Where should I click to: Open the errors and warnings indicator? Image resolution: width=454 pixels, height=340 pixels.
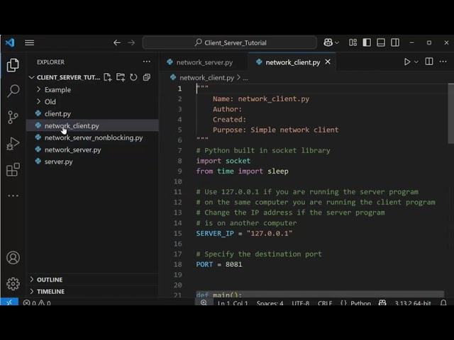tap(37, 302)
